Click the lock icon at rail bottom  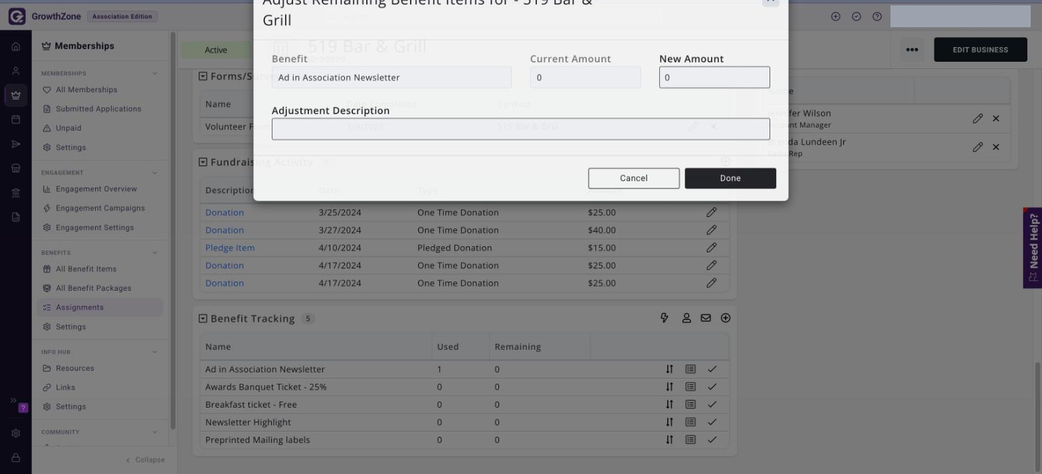tap(16, 457)
